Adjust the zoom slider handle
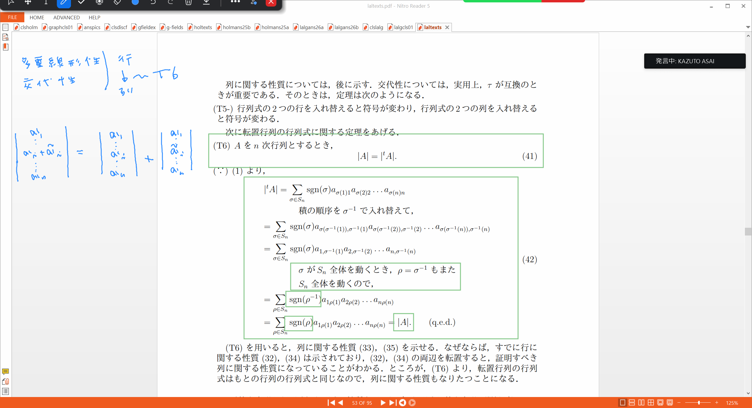The image size is (752, 408). (x=699, y=403)
